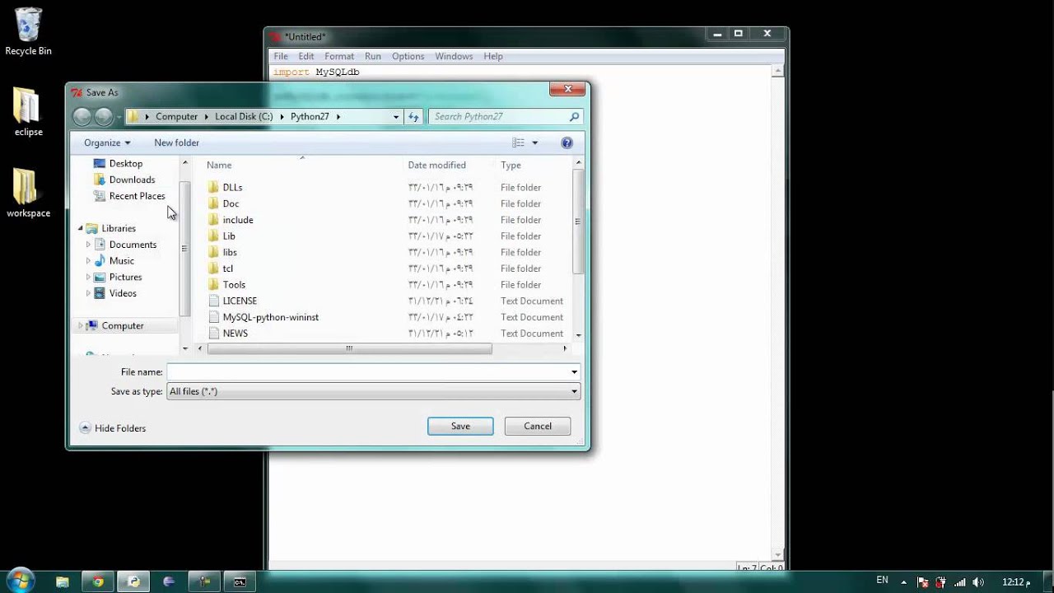
Task: Expand the Videos library node
Action: click(89, 293)
